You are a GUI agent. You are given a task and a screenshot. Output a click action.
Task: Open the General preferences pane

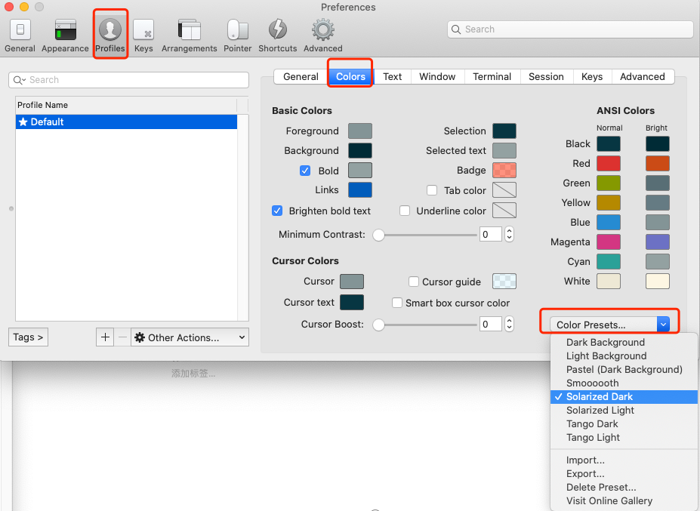(20, 35)
